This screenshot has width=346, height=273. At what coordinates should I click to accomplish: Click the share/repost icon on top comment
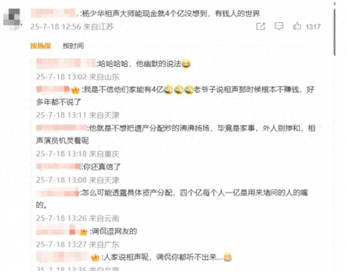click(x=261, y=26)
